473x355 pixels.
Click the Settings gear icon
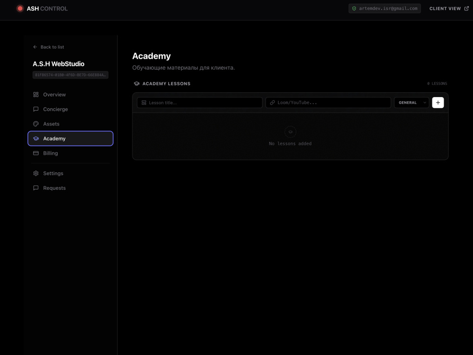point(36,173)
